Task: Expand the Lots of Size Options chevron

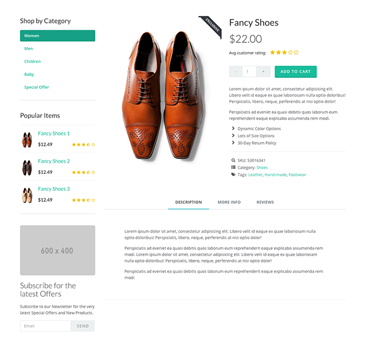Action: click(x=233, y=136)
